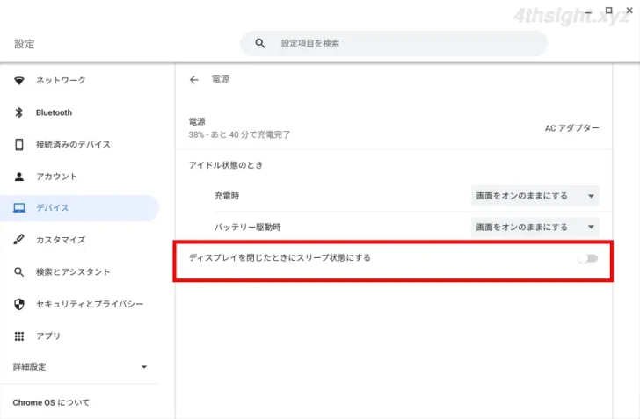Click the 38% charging status text
Screen dimensions: 640x419
pyautogui.click(x=239, y=134)
